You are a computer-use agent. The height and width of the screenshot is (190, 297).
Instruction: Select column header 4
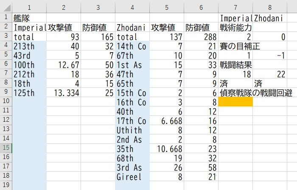coord(132,8)
